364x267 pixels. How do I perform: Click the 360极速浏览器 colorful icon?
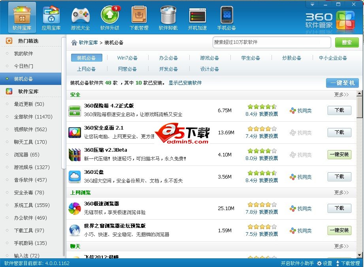pos(75,208)
